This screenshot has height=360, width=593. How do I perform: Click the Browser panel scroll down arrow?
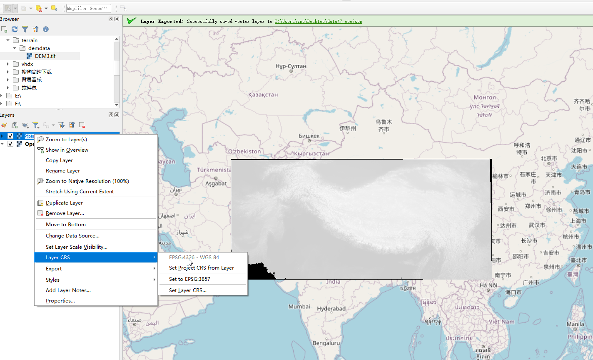point(117,105)
